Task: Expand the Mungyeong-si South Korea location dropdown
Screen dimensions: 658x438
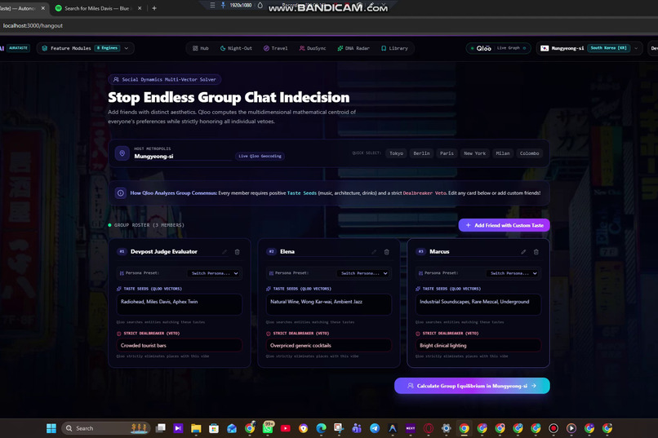Action: point(589,48)
